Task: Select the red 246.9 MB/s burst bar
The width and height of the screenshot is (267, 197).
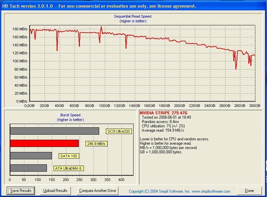Action: pos(44,143)
